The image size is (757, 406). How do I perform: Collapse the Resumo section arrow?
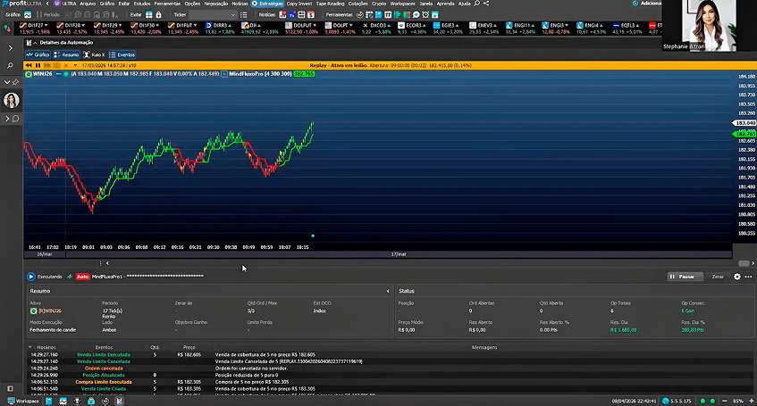[388, 291]
